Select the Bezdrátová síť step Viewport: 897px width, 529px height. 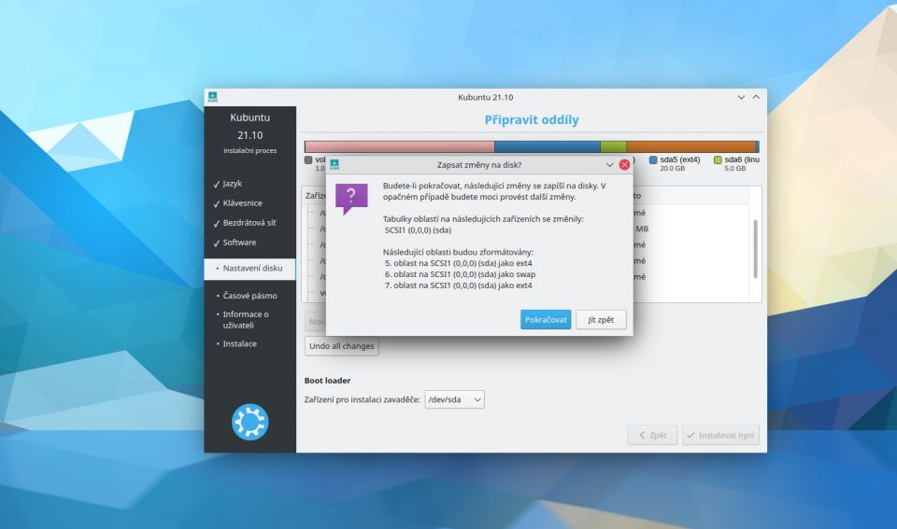pos(249,223)
